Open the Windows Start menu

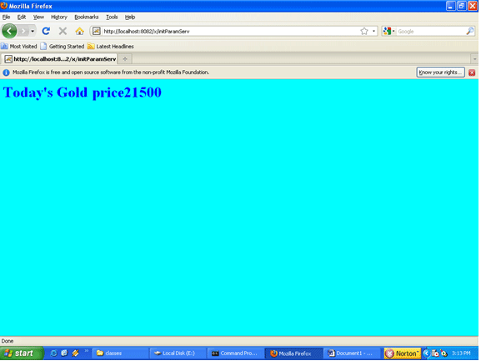22,353
